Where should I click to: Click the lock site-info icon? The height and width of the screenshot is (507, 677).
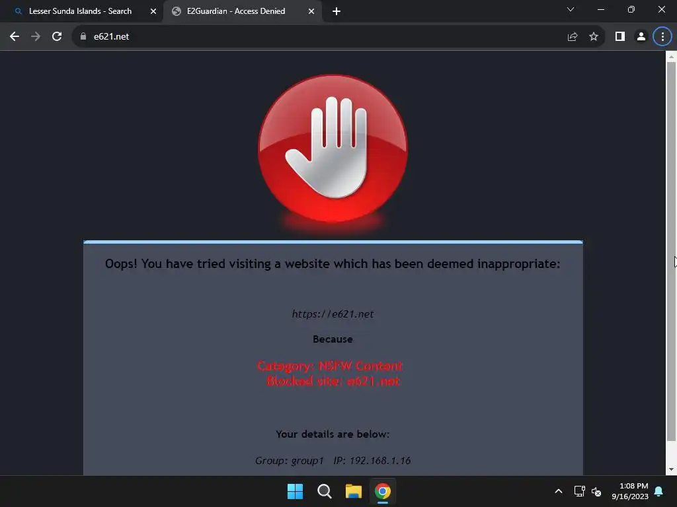point(83,37)
